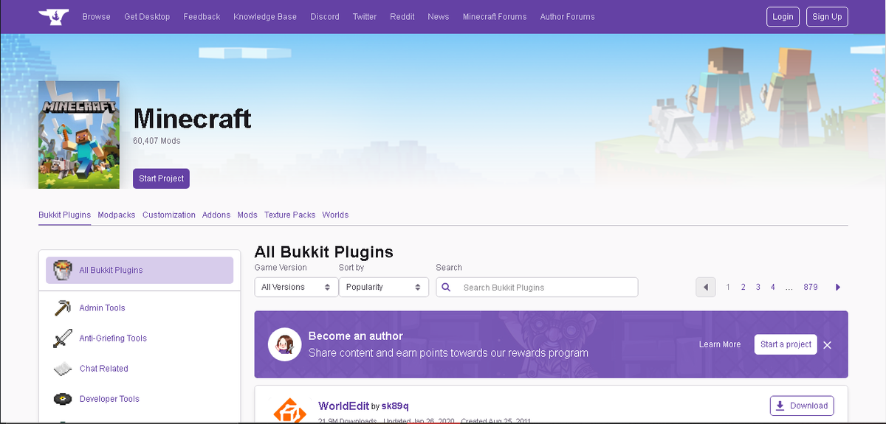Switch to the Addons tab
This screenshot has height=424, width=886.
[x=216, y=215]
